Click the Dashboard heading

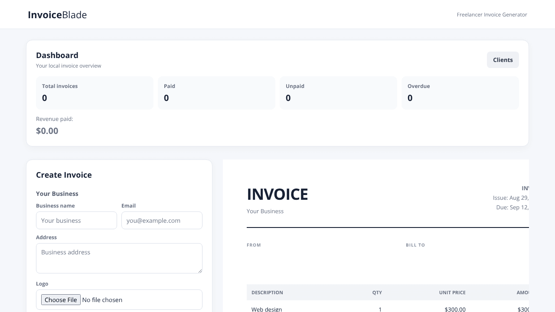(57, 55)
